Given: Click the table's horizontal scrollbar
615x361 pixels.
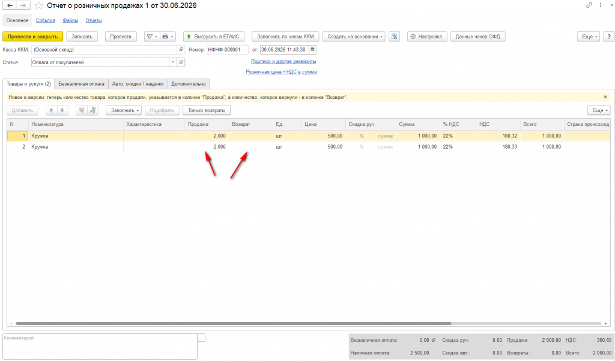Looking at the screenshot, I should click(x=233, y=324).
